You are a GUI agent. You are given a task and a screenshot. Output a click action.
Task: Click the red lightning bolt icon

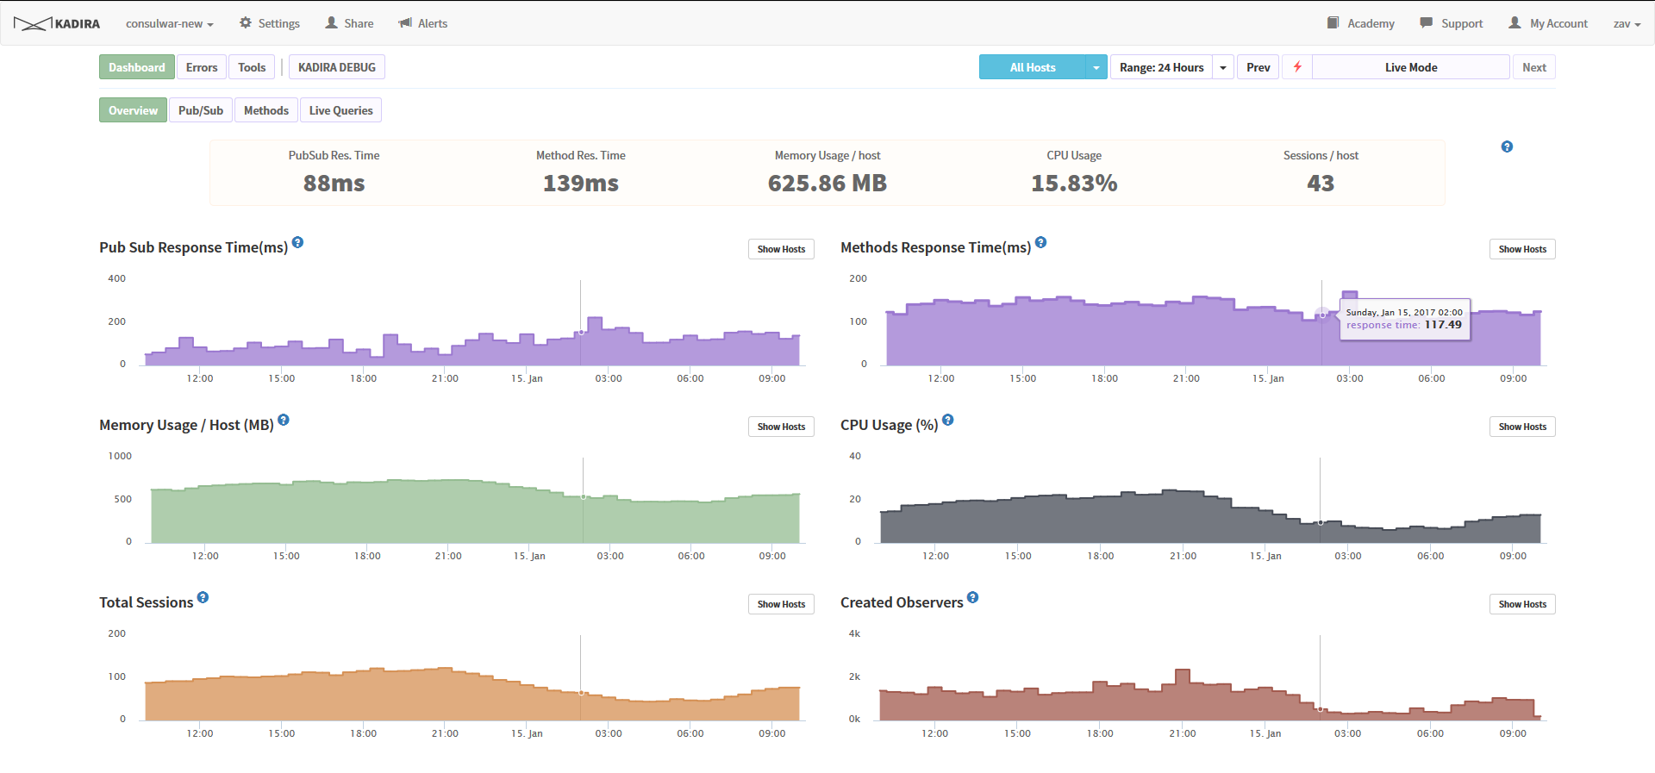(1297, 67)
